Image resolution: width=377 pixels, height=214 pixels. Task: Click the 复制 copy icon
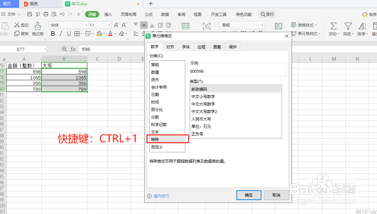click(x=21, y=33)
